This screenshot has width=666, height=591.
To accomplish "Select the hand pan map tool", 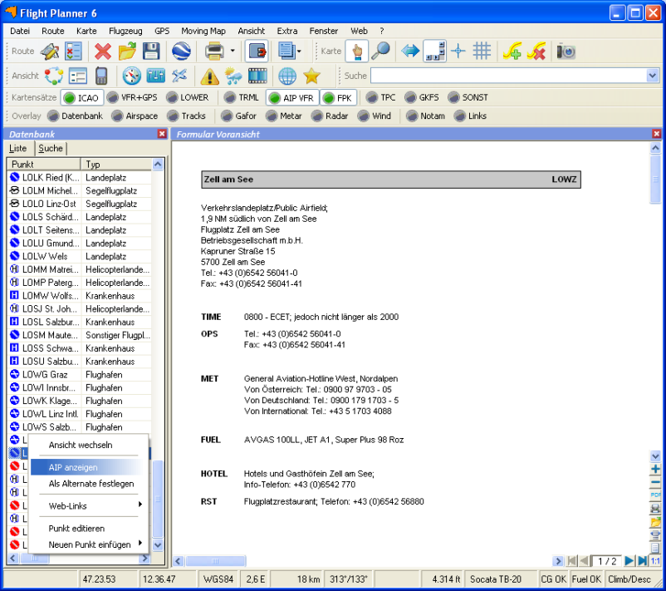I will coord(357,52).
